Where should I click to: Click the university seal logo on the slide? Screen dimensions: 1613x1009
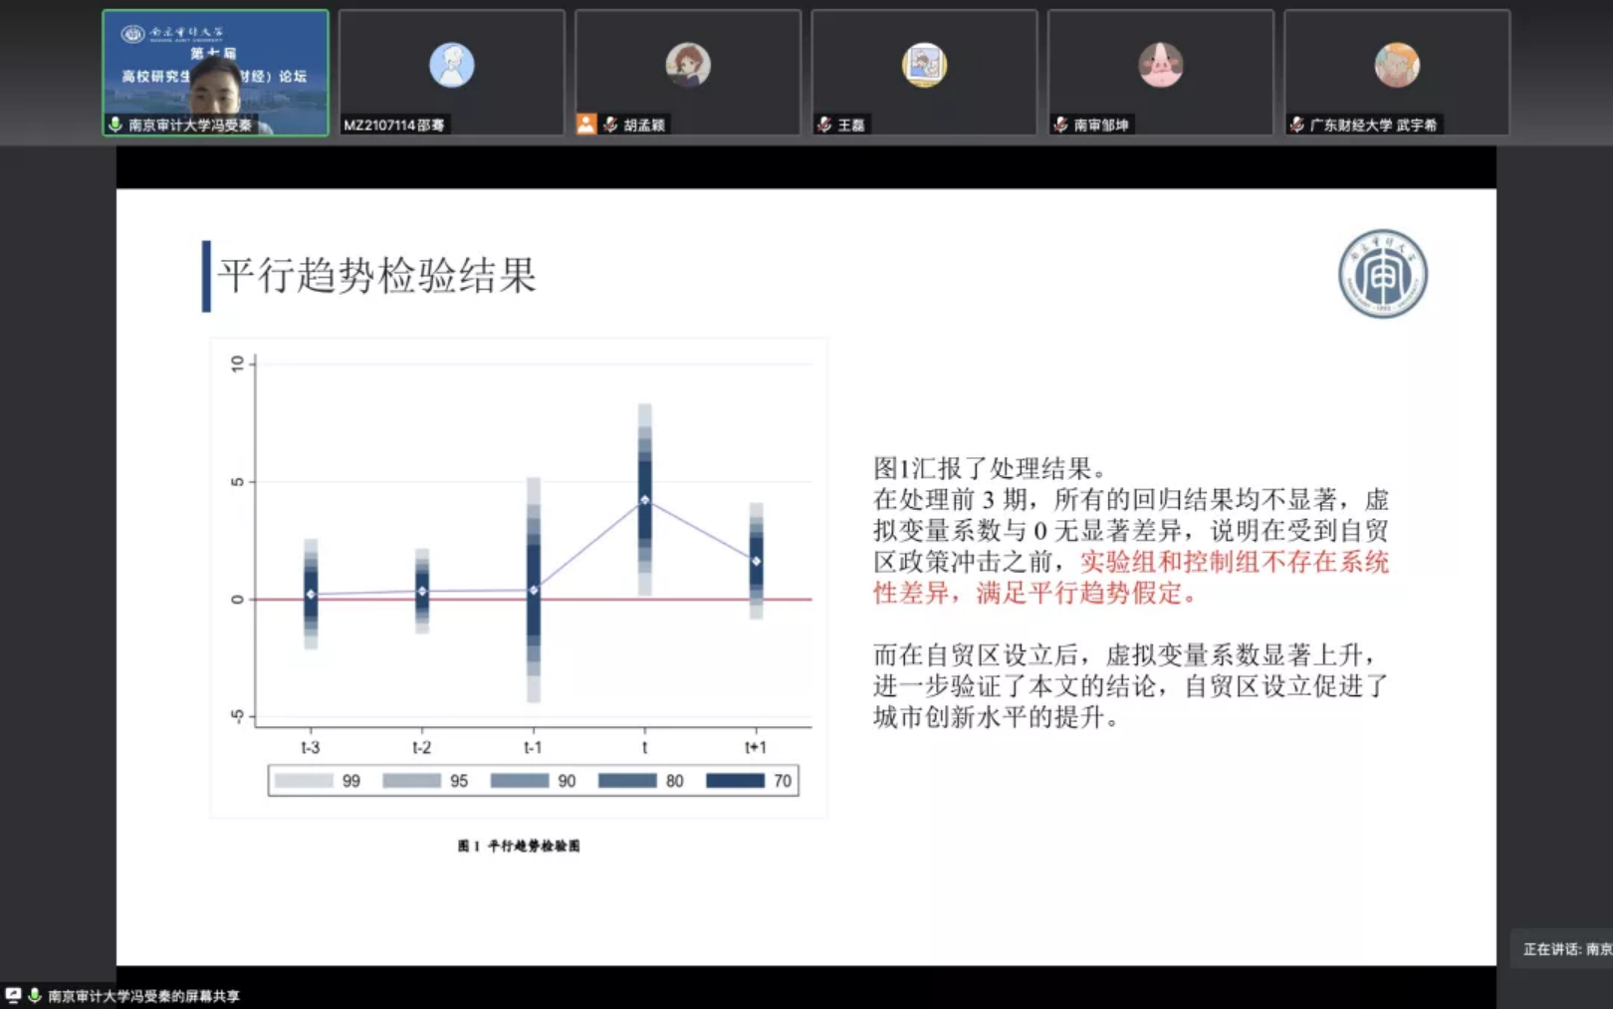coord(1382,274)
